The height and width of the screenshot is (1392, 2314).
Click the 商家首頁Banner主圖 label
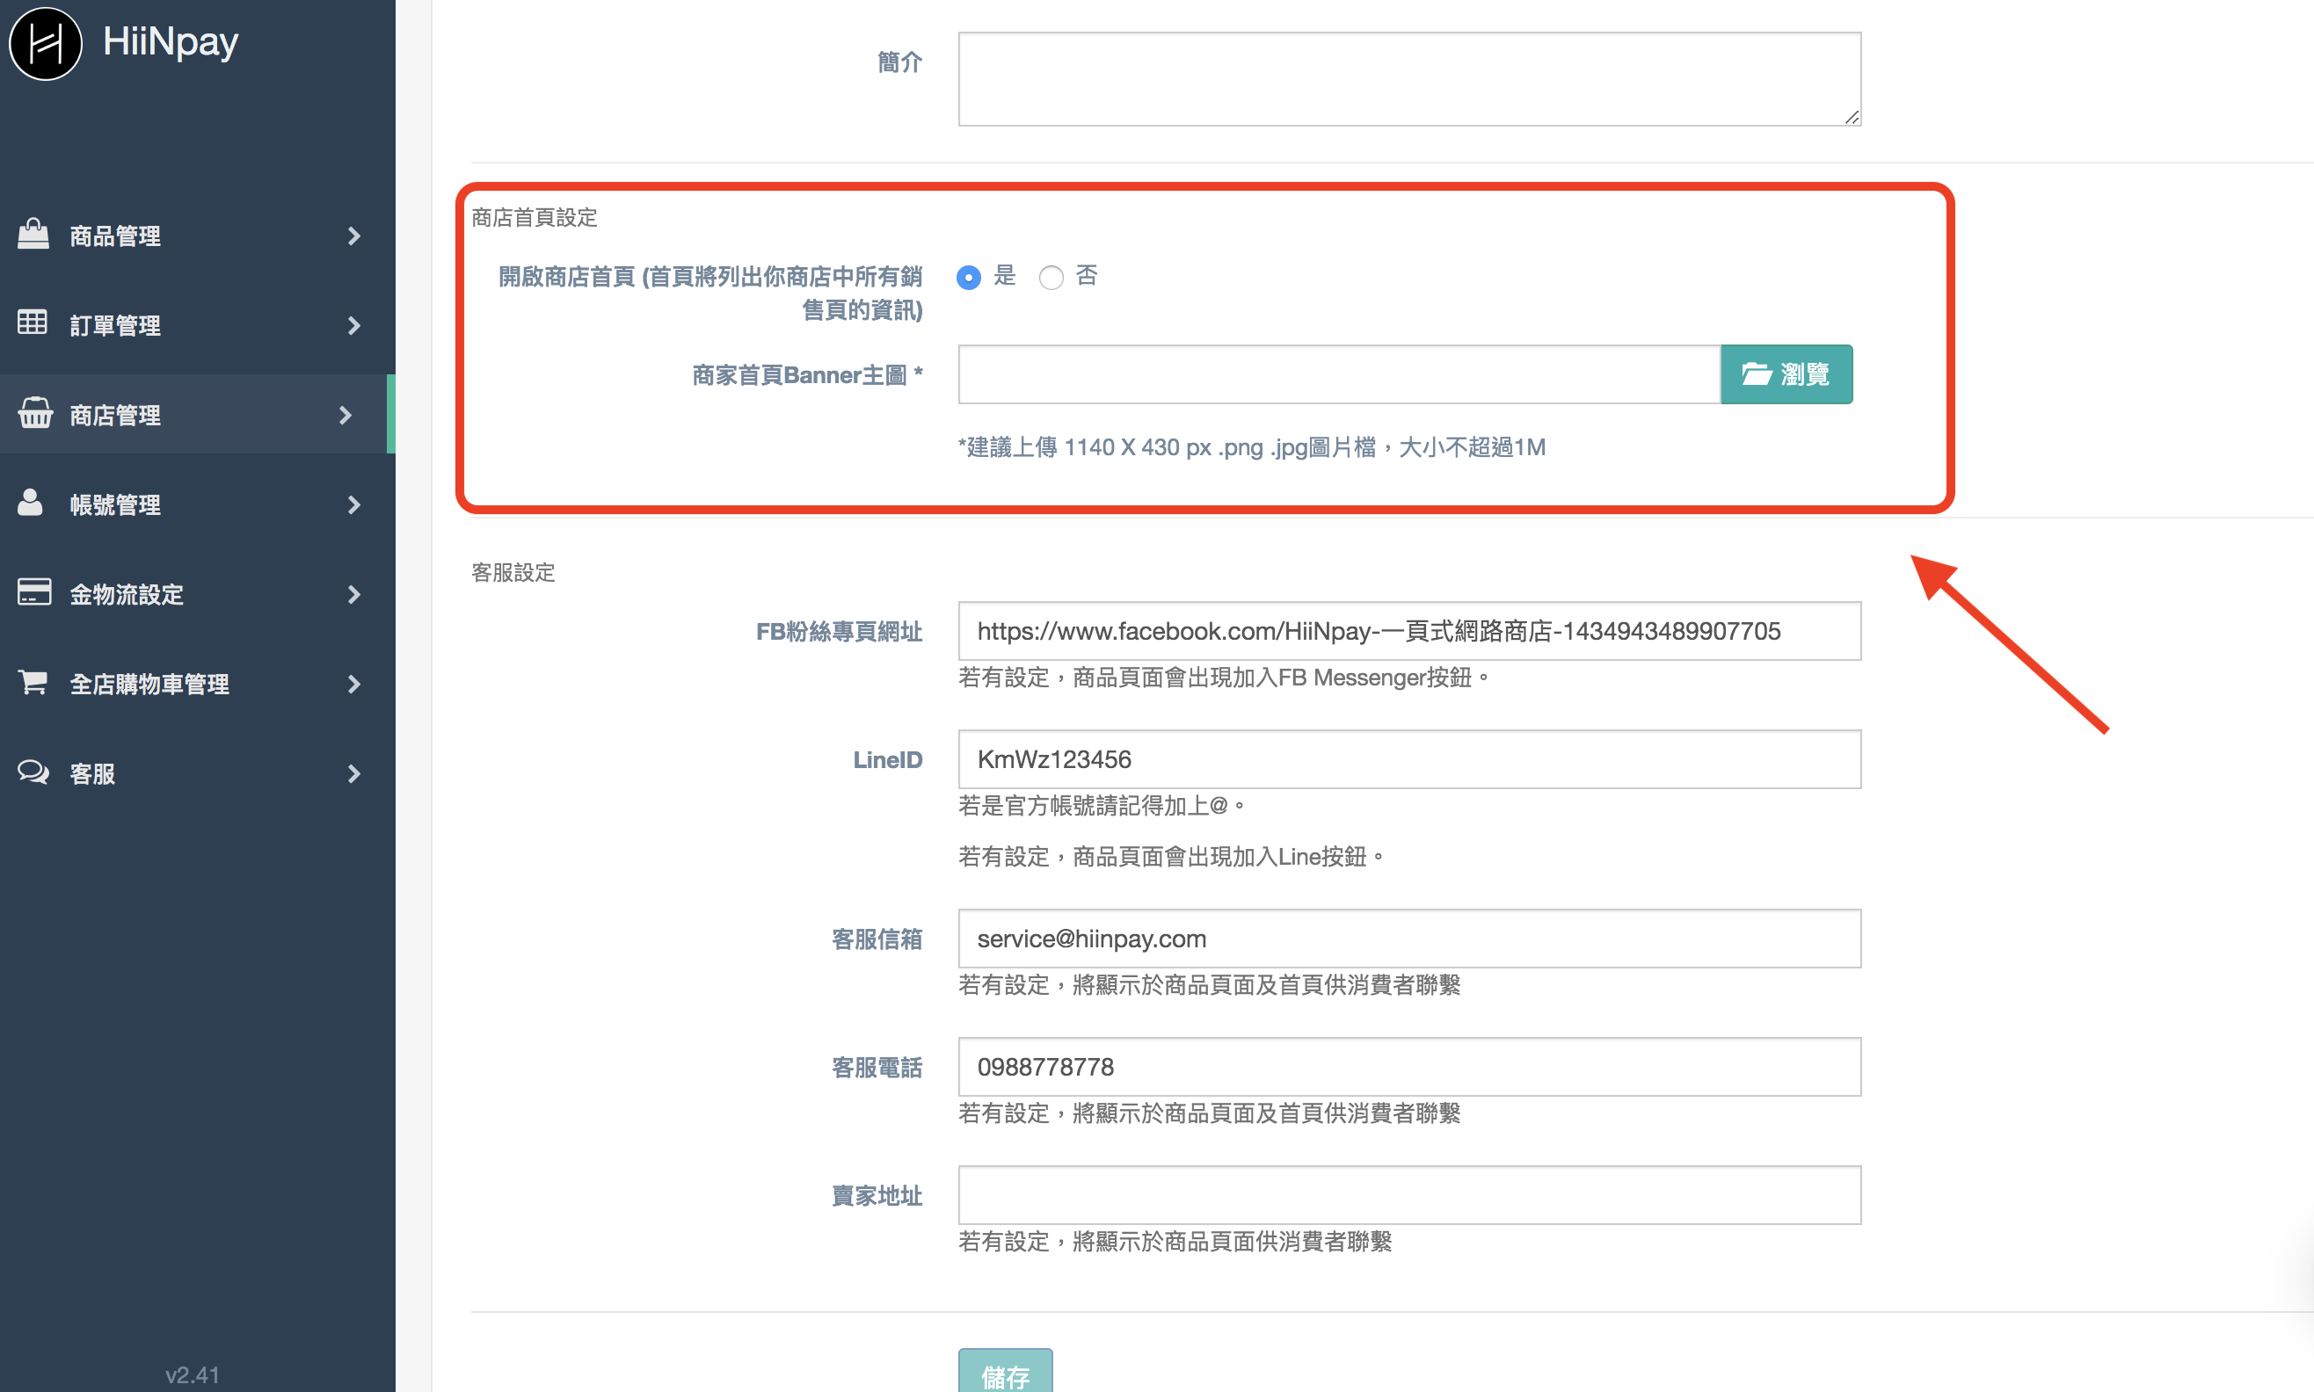(x=808, y=375)
